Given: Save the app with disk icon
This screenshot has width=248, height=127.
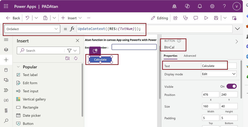Looking at the screenshot, I should [216, 18].
